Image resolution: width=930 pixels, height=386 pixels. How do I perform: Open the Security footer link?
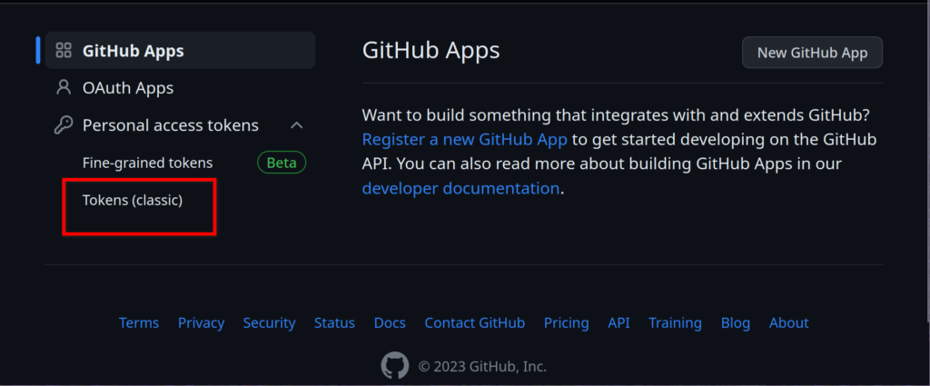point(269,322)
